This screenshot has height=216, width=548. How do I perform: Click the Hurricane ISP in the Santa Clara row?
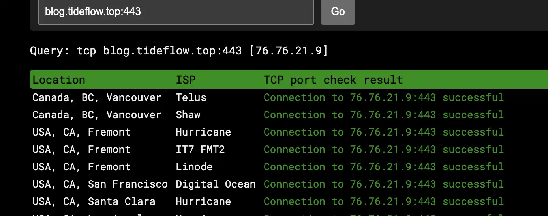[203, 201]
